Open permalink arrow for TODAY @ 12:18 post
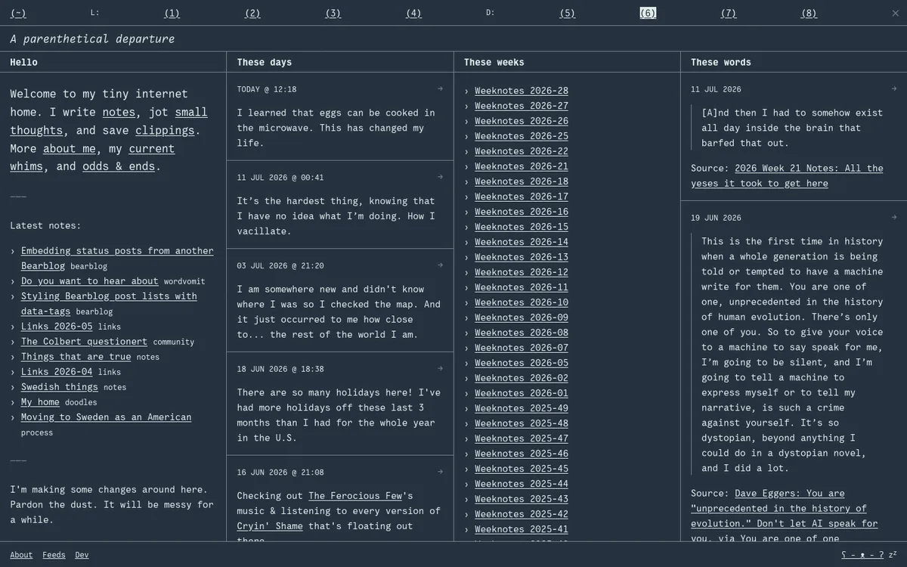 (x=440, y=88)
